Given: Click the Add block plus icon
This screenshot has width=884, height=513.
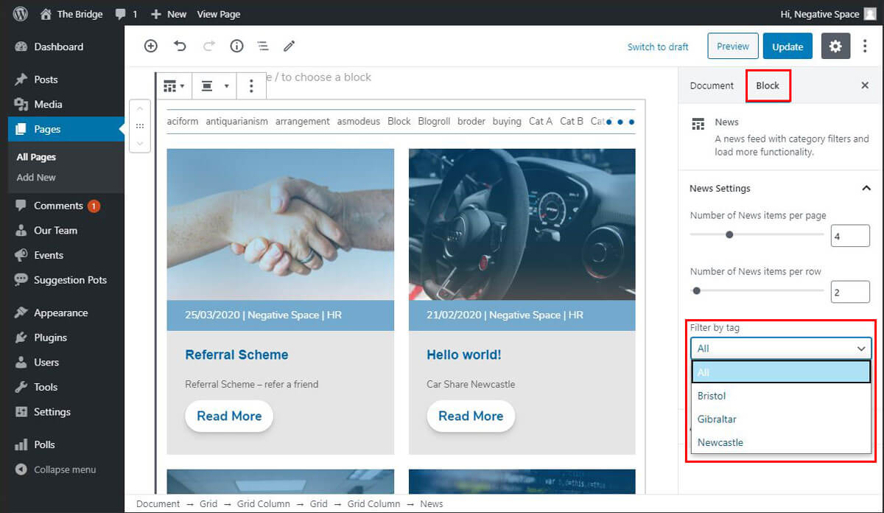Looking at the screenshot, I should (151, 46).
